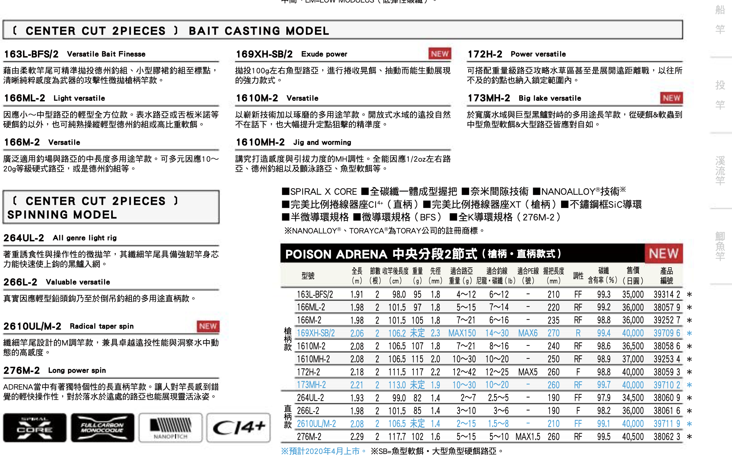
Task: Click the 264UL-2 All genre light rig heading
Action: click(60, 238)
